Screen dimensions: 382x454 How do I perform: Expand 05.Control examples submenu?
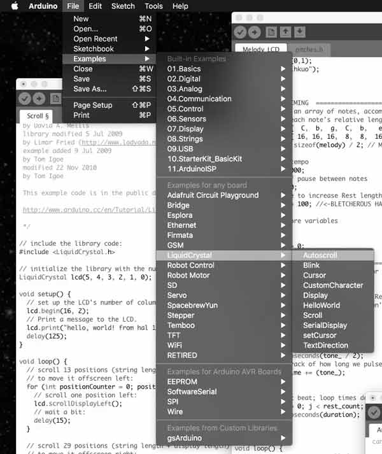[224, 109]
